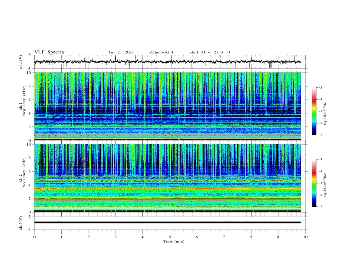Click the ch.3(V) flat black trace
344x266 pixels.
167,223
